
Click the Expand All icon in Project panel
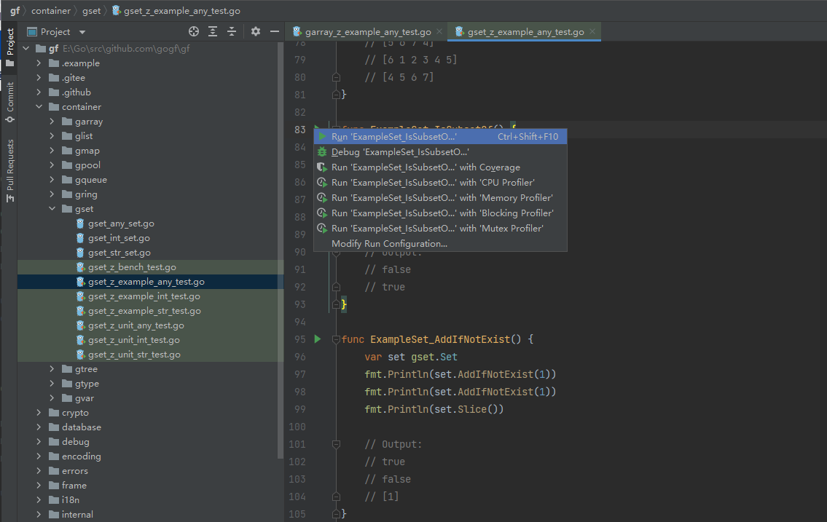coord(213,31)
